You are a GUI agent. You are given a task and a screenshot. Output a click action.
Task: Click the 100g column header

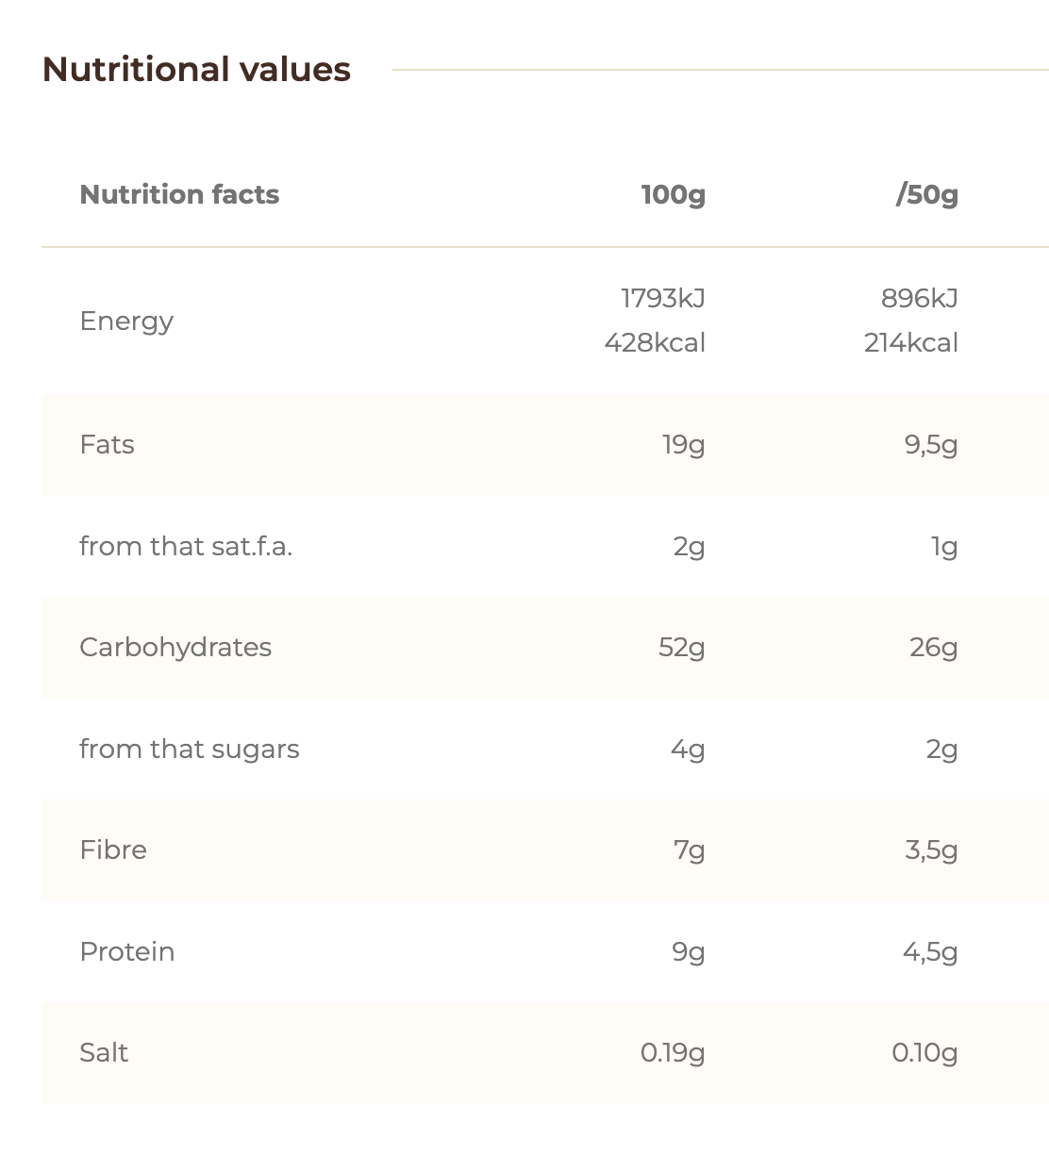click(x=673, y=194)
